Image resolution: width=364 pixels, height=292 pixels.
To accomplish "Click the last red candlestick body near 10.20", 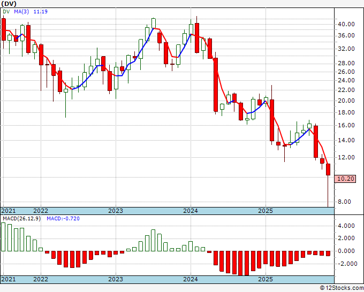I will [328, 170].
